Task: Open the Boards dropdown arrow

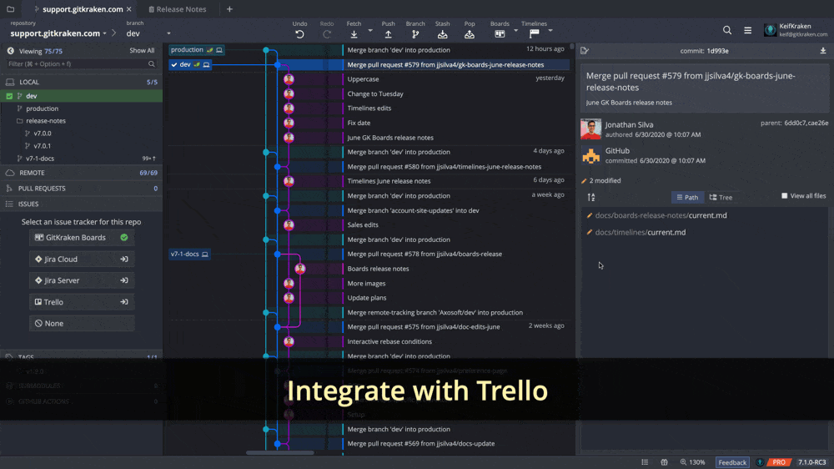Action: pyautogui.click(x=516, y=31)
